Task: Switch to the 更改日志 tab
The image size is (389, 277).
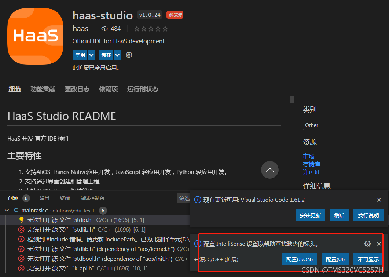Action: 77,88
